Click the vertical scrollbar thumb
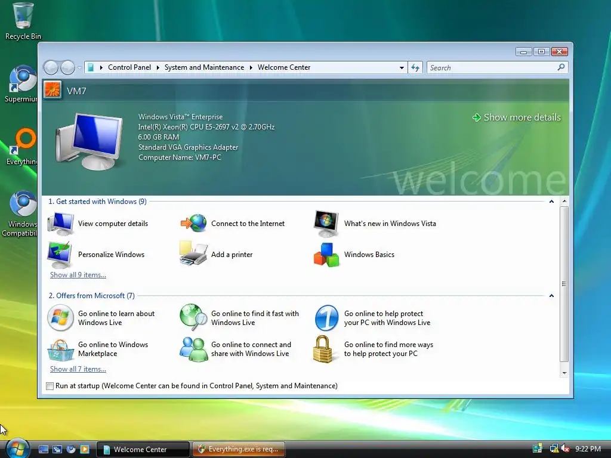Viewport: 611px width, 458px height. 564,283
